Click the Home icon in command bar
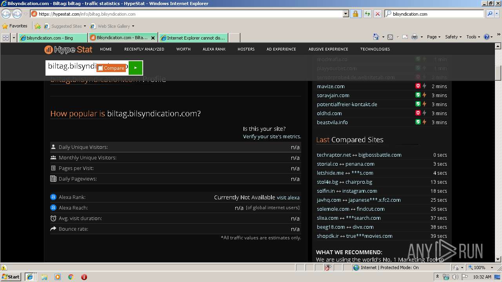The image size is (502, 282). click(376, 37)
